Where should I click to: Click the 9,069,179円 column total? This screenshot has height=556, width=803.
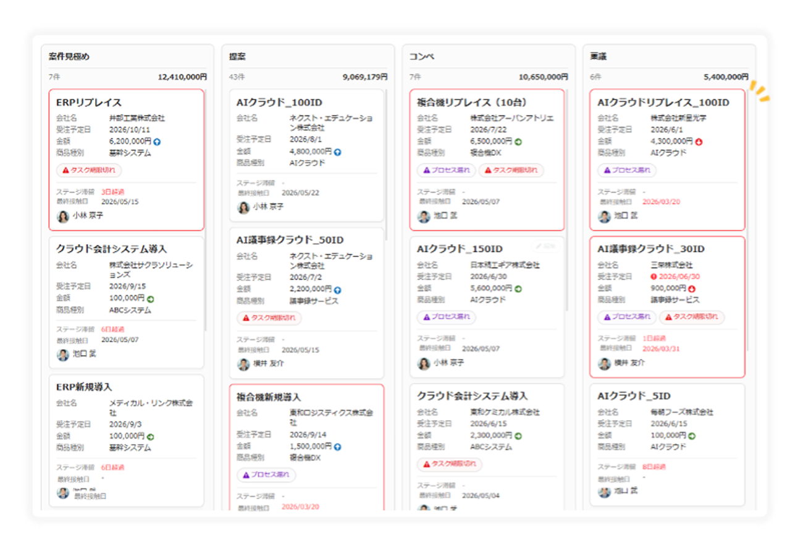click(x=365, y=77)
